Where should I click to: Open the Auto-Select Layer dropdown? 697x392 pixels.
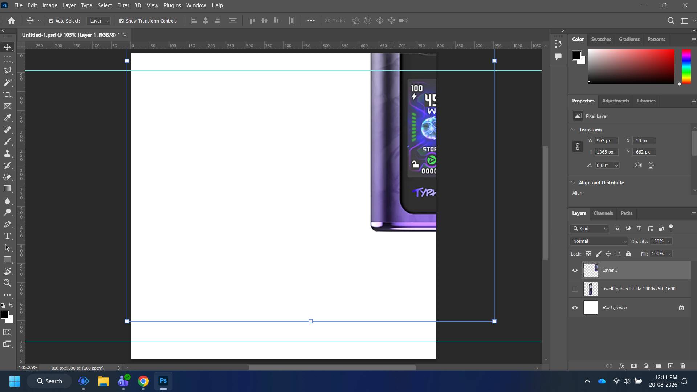[x=99, y=21]
